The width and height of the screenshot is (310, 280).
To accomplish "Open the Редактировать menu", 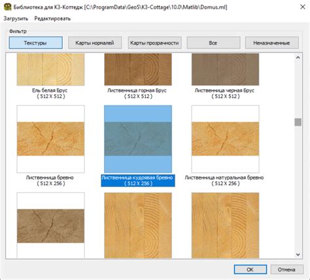I will pos(52,18).
